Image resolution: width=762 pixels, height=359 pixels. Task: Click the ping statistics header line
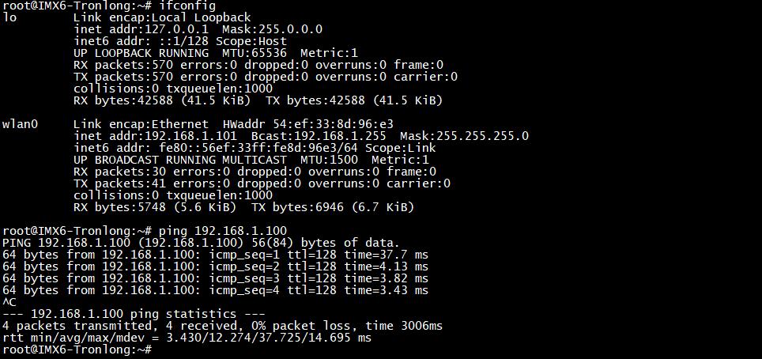click(x=134, y=314)
